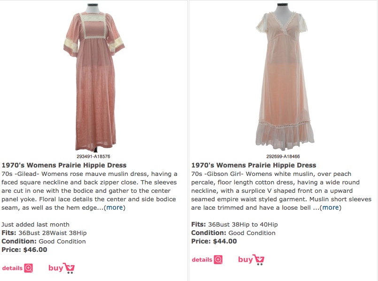The image size is (378, 281).
Task: Open the rose mauve dress photo
Action: pos(94,77)
